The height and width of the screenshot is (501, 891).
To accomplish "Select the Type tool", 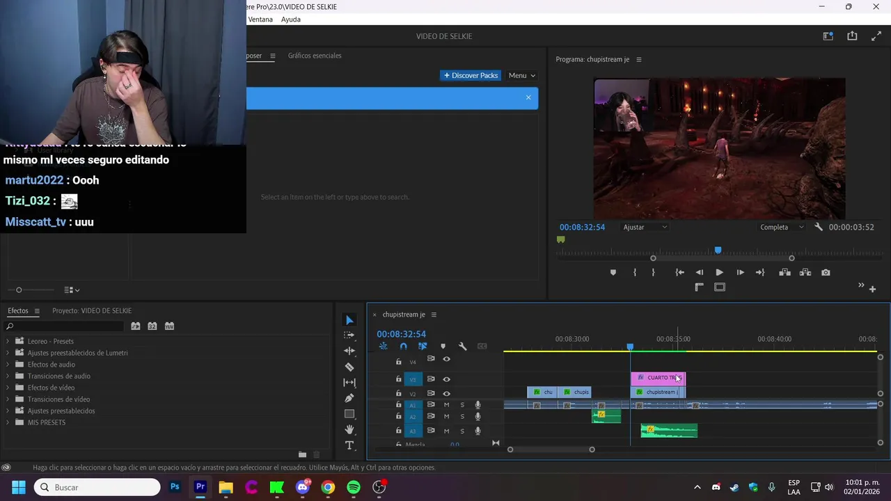I will point(349,445).
